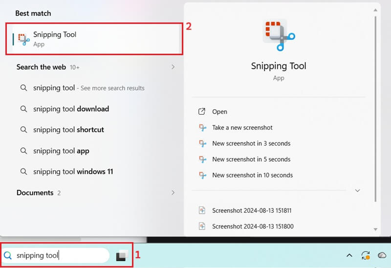Open recent file Screenshot 2024-08-13 151811

point(252,210)
